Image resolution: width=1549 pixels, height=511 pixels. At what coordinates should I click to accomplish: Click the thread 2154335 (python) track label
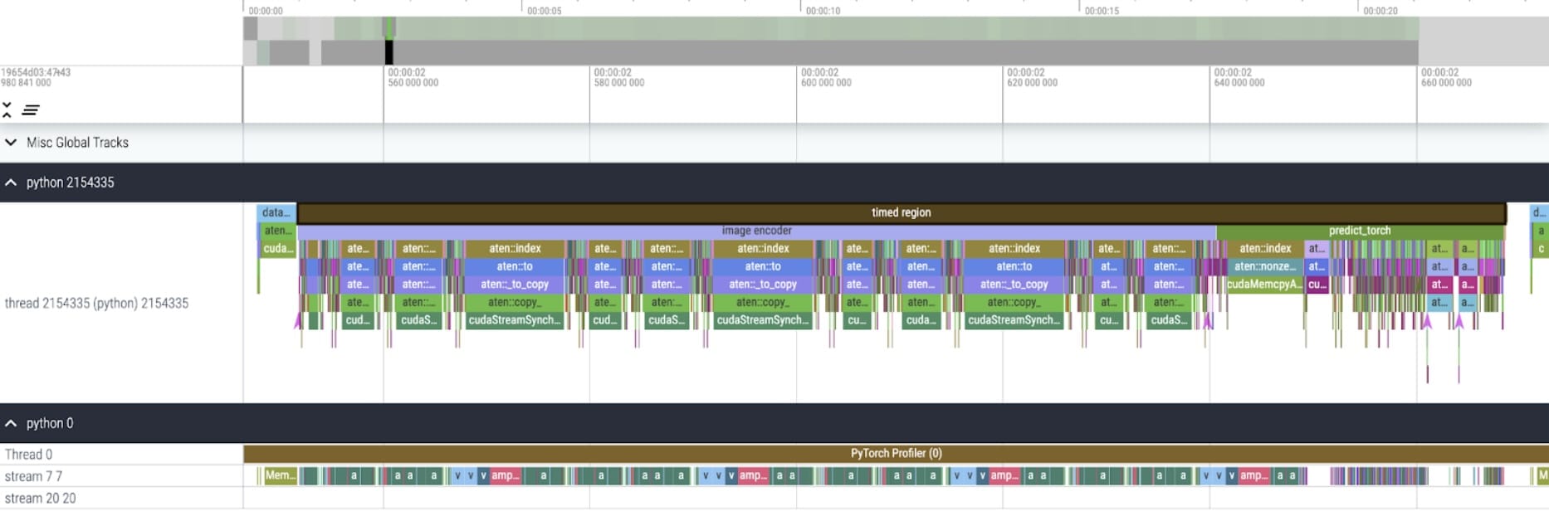pyautogui.click(x=96, y=304)
